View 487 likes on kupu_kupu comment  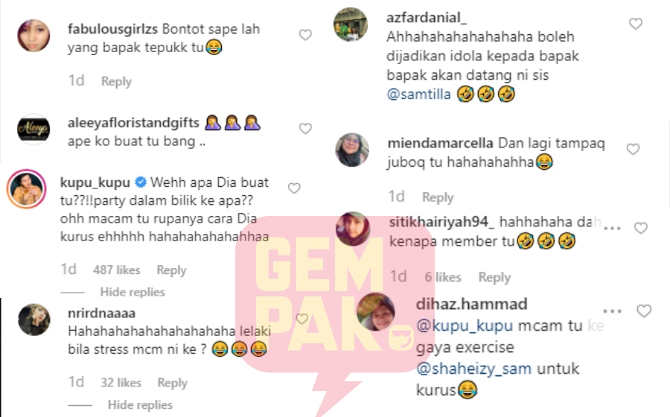point(117,270)
